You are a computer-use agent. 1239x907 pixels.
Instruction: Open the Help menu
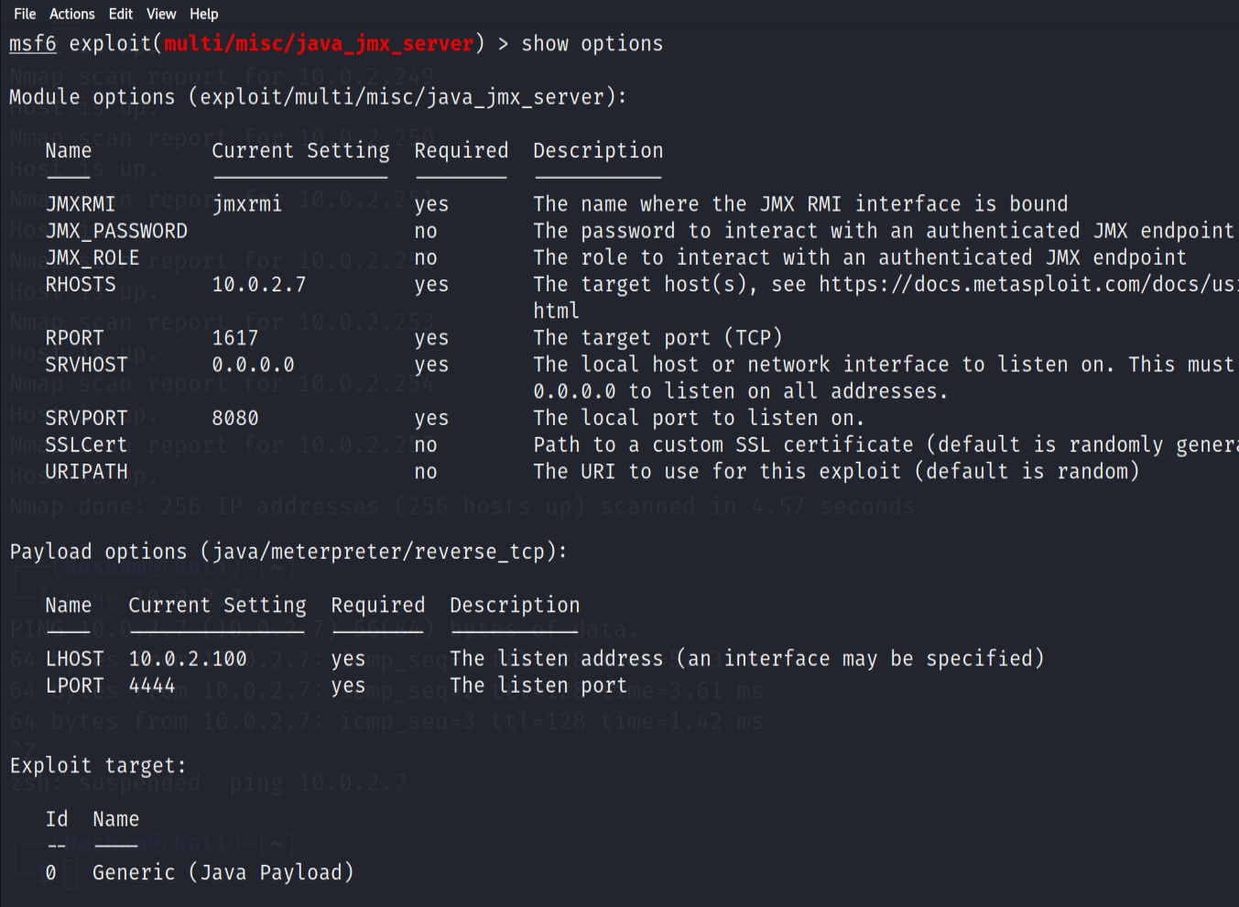204,14
